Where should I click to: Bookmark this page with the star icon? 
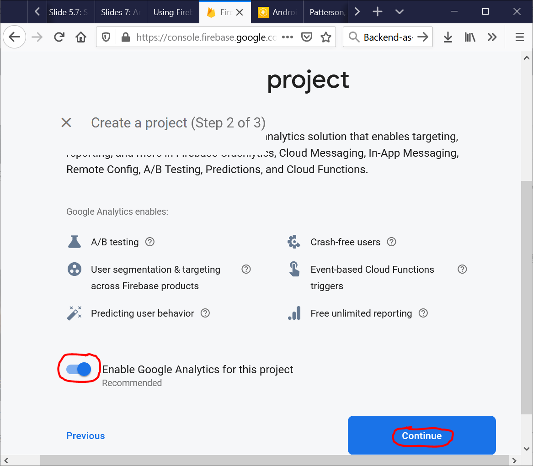(325, 37)
